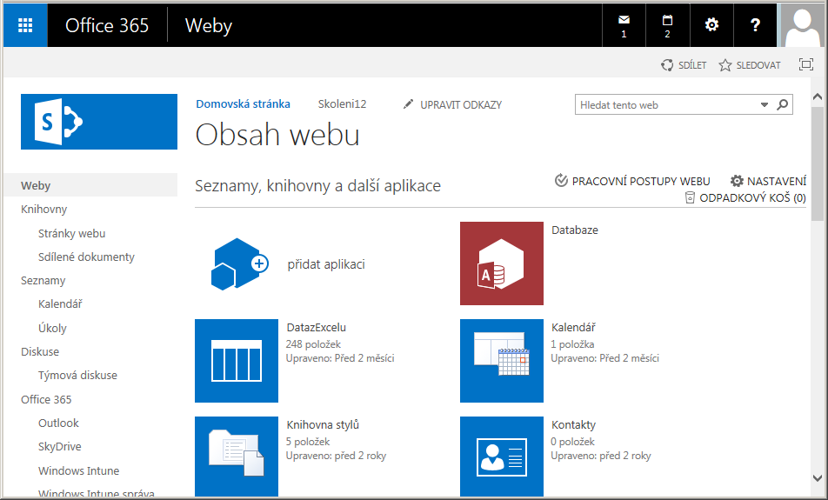Image resolution: width=828 pixels, height=500 pixels.
Task: Click the vertical scrollbar thumb
Action: (818, 163)
